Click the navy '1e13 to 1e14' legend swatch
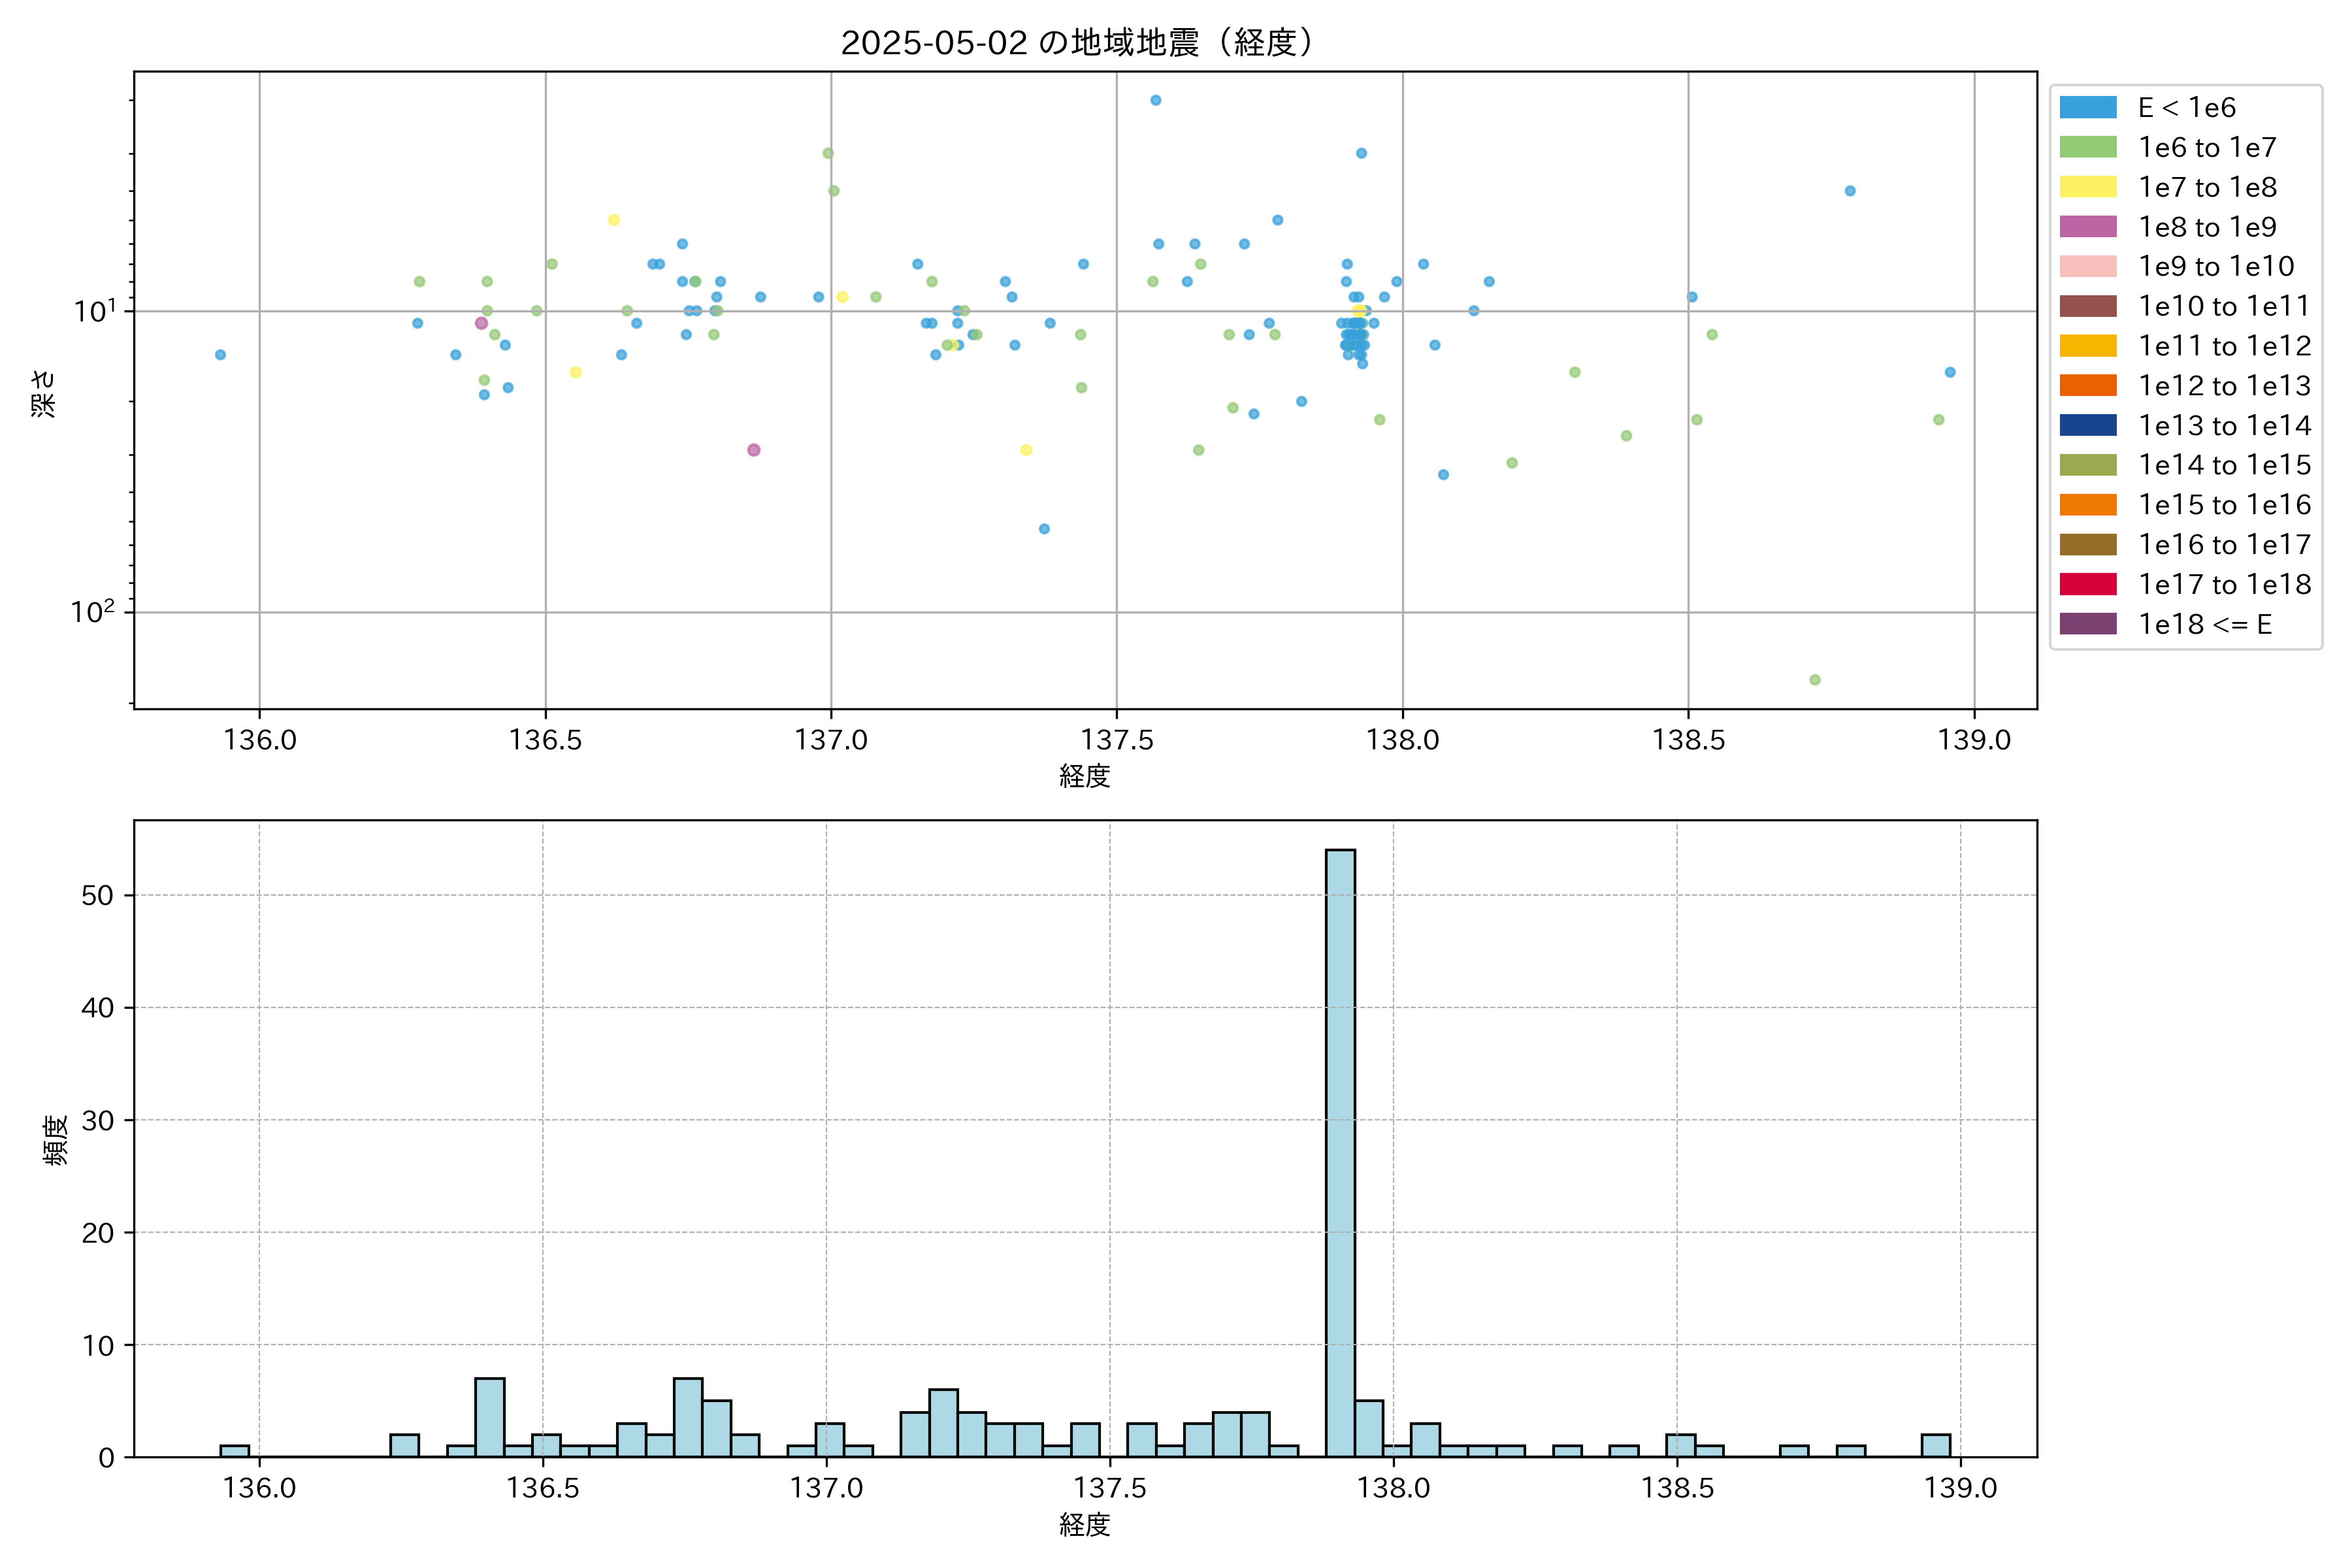Image resolution: width=2352 pixels, height=1568 pixels. pyautogui.click(x=2088, y=425)
